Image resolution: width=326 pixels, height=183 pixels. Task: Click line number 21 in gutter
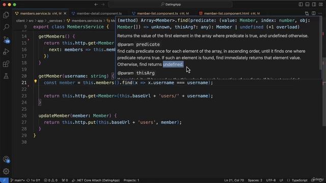point(24,82)
